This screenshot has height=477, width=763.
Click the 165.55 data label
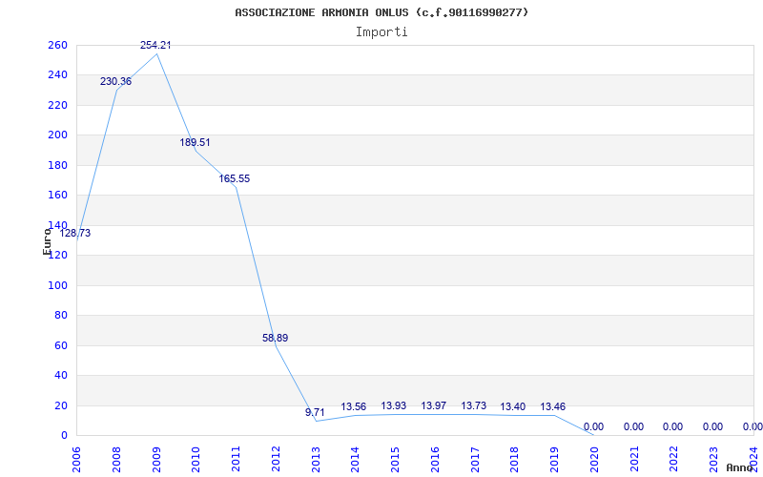coord(234,178)
